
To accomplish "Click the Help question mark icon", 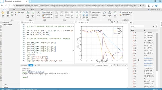I will click(x=115, y=13).
